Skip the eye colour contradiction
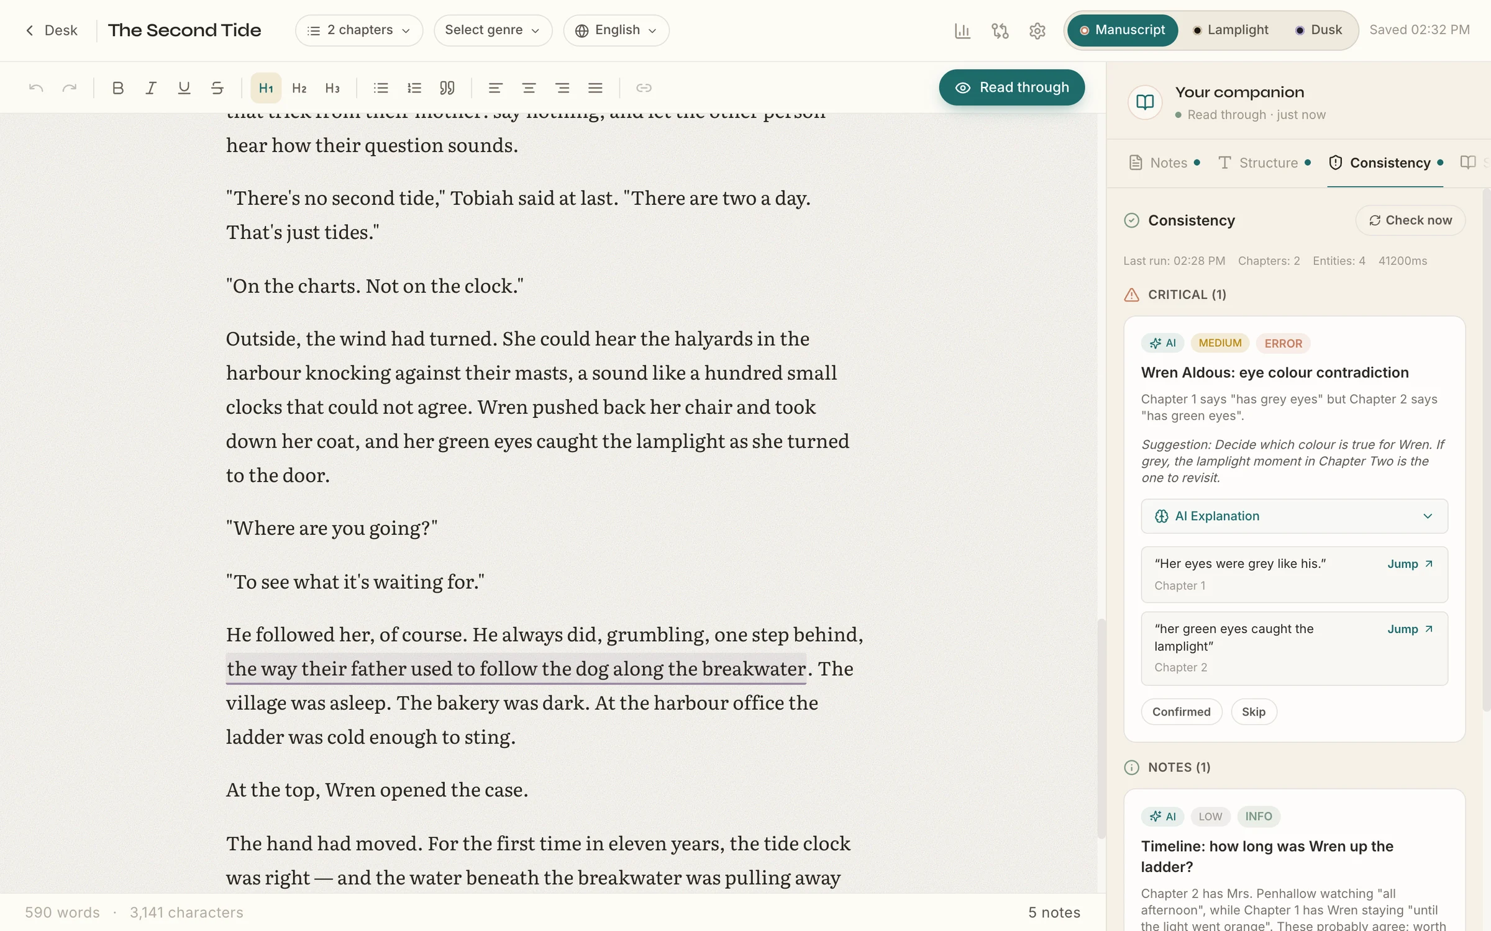Image resolution: width=1491 pixels, height=931 pixels. pos(1253,712)
